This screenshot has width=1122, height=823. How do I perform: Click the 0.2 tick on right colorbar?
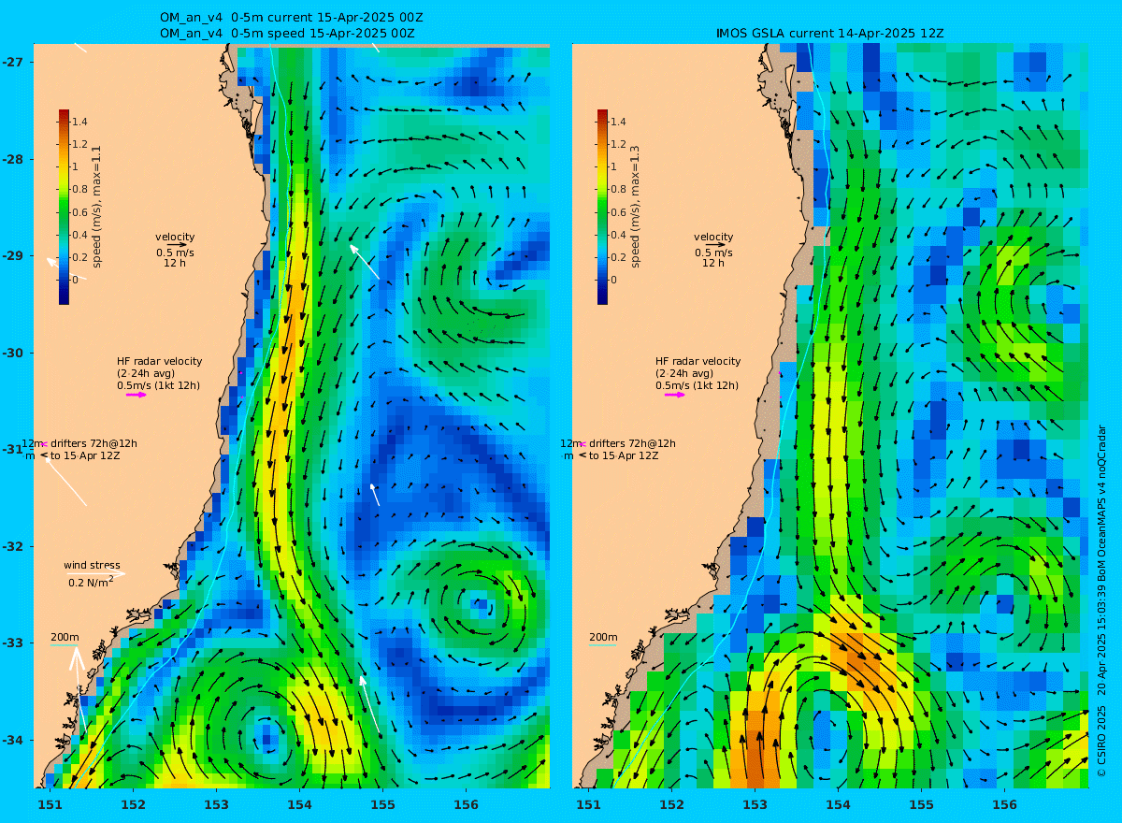point(618,257)
